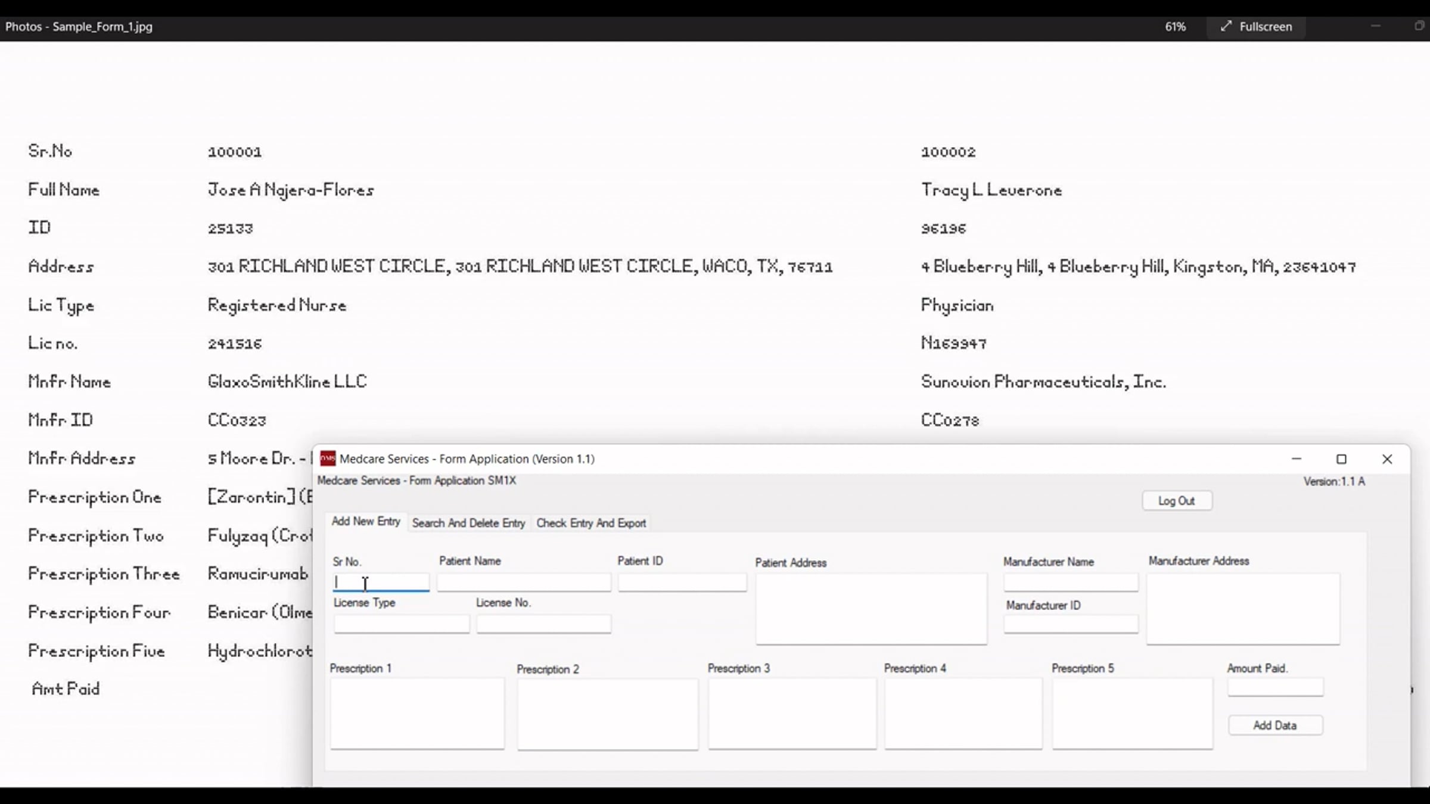Viewport: 1430px width, 804px height.
Task: Click the Manufacturer Address text area
Action: click(1244, 607)
